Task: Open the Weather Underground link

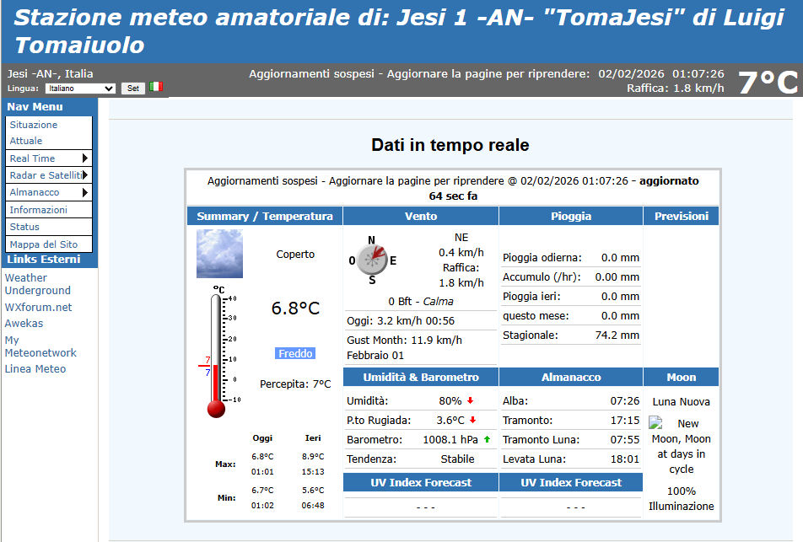Action: [x=37, y=284]
